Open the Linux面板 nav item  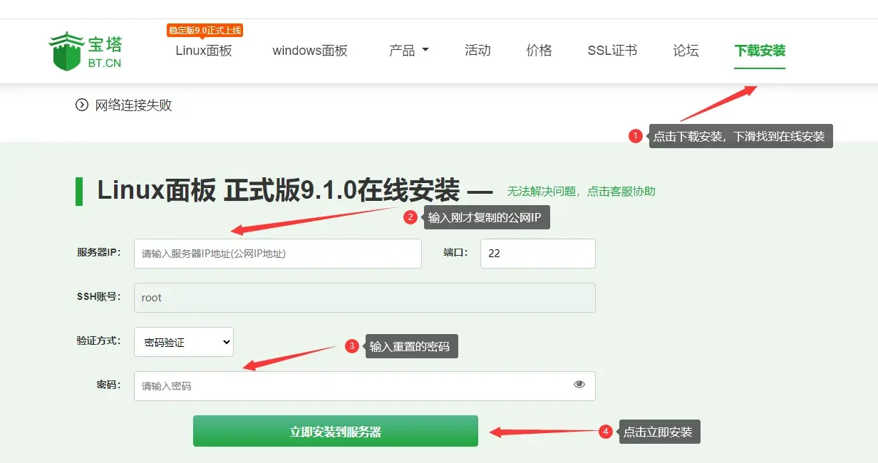click(x=204, y=51)
